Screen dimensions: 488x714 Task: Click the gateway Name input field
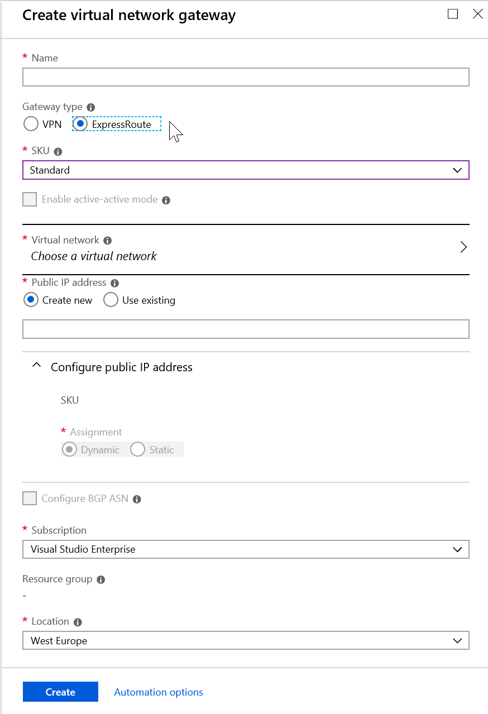[246, 77]
